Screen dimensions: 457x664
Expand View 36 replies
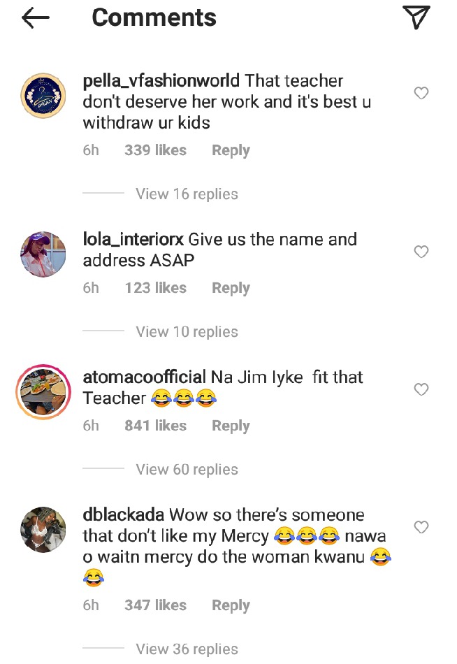pyautogui.click(x=187, y=649)
